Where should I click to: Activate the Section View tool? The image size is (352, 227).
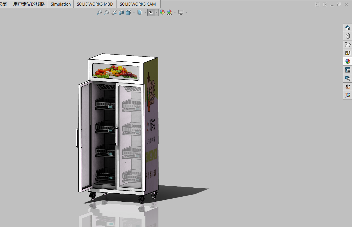121,12
